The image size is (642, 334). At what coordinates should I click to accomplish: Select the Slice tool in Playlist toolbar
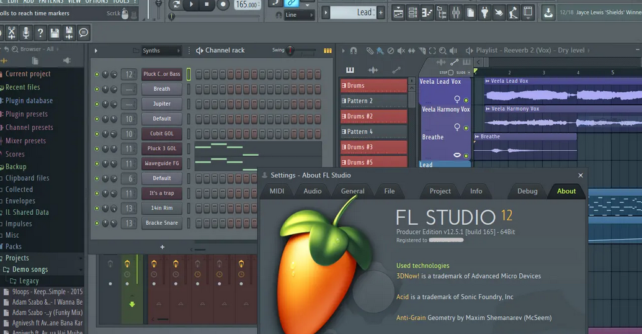[x=422, y=50]
